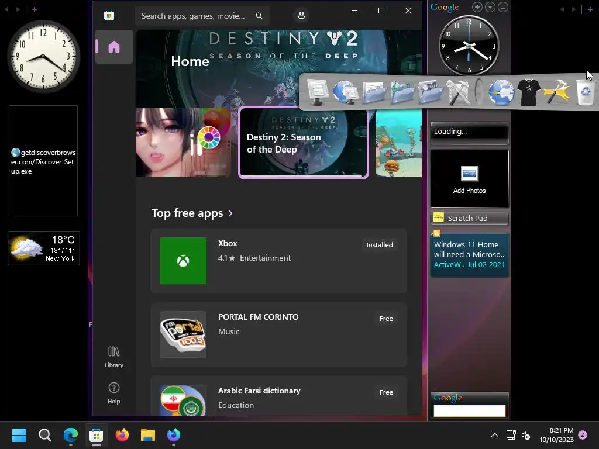This screenshot has width=599, height=449.
Task: Click the 'Installed' label on Xbox row
Action: [379, 245]
